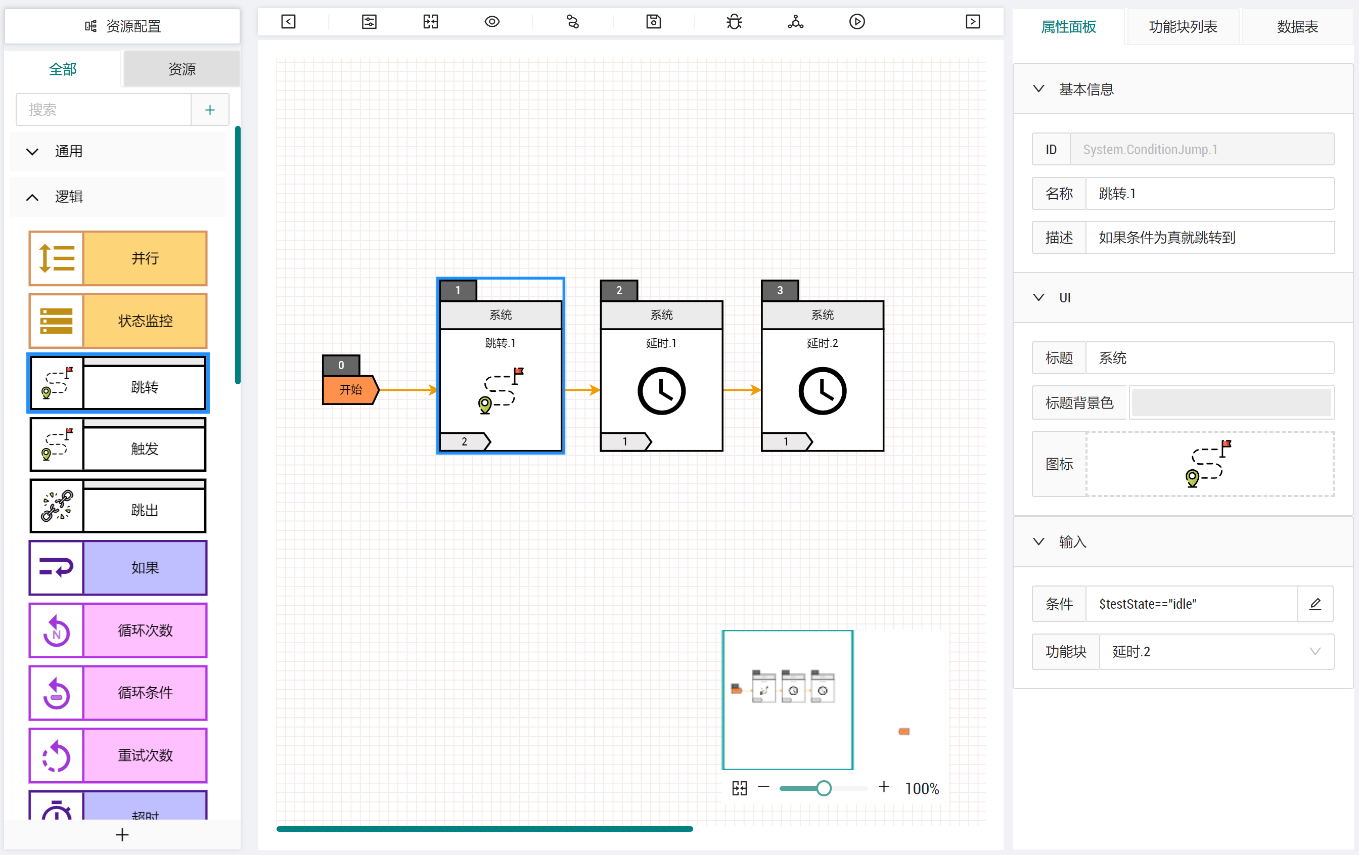The height and width of the screenshot is (855, 1359).
Task: Open the settings sliders toolbar icon
Action: tap(369, 22)
